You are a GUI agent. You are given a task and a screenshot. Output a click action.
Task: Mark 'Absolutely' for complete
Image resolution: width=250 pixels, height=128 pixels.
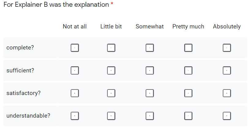coord(227,48)
